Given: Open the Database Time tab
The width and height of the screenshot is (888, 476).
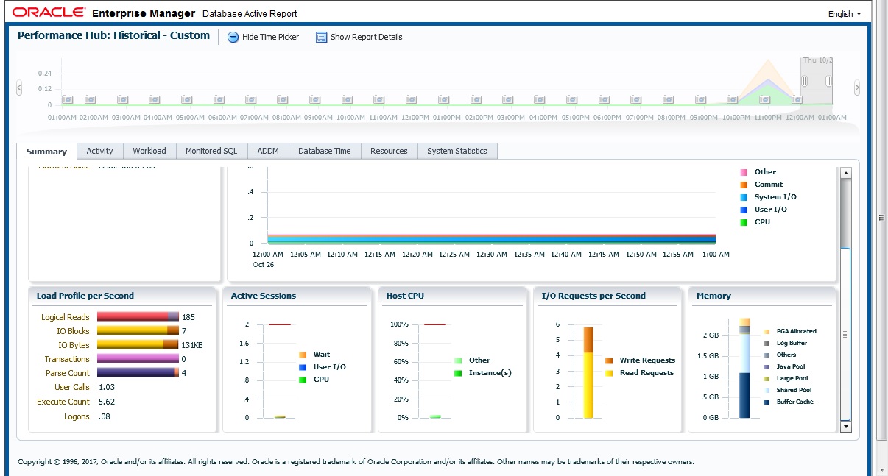Looking at the screenshot, I should point(325,151).
